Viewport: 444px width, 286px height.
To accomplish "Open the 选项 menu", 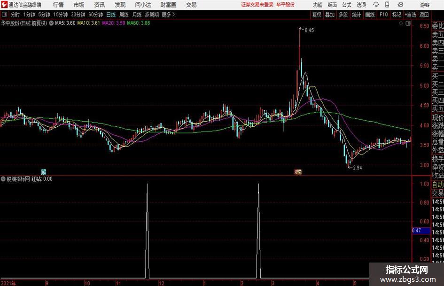I will (x=361, y=5).
